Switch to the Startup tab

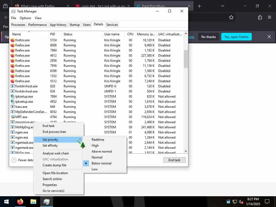(x=74, y=25)
